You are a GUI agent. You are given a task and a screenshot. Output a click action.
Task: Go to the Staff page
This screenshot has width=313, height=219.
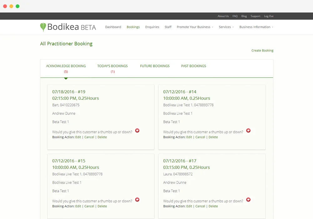(x=168, y=27)
